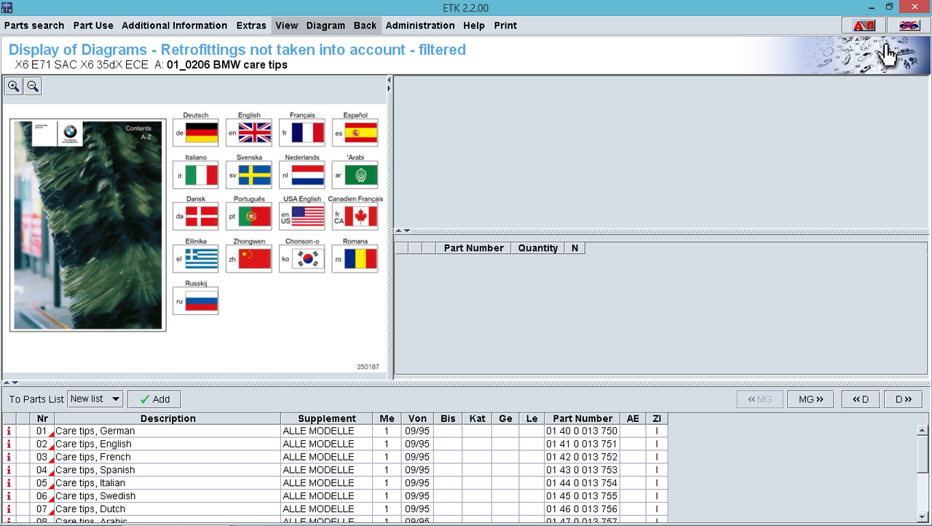
Task: Click the Quantity column header
Action: pos(538,248)
